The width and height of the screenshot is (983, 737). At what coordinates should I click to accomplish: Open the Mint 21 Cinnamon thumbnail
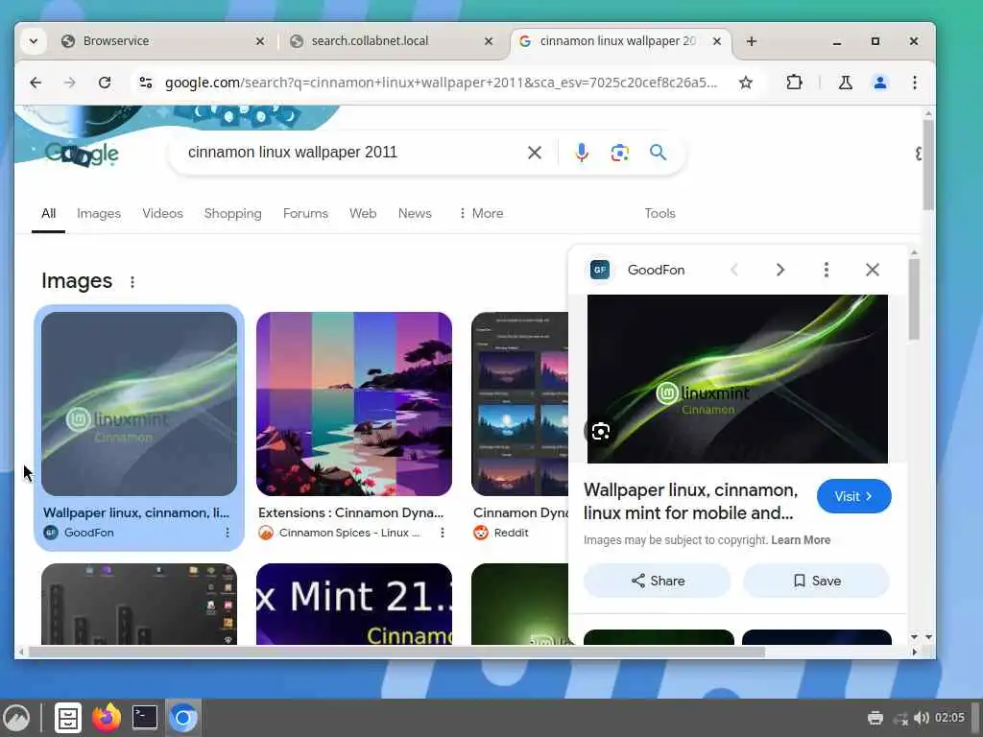tap(353, 605)
